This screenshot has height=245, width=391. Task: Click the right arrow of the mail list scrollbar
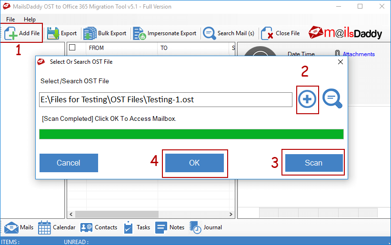231,214
